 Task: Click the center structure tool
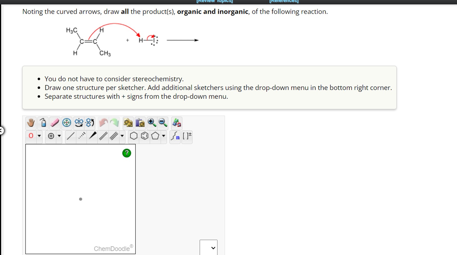point(67,123)
